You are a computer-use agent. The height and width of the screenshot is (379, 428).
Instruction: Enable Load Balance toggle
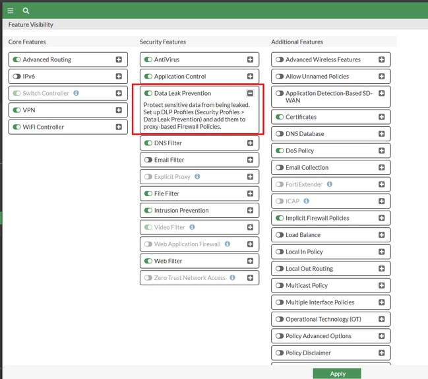click(x=280, y=234)
